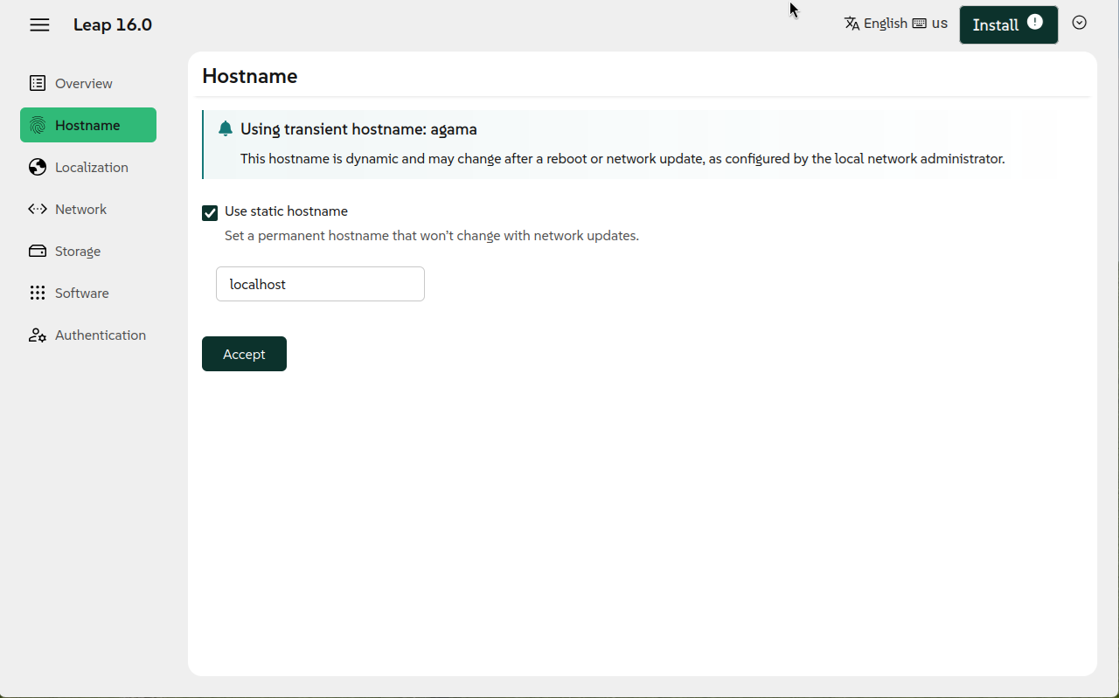
Task: Click the bell icon in hostname alert
Action: pos(226,129)
